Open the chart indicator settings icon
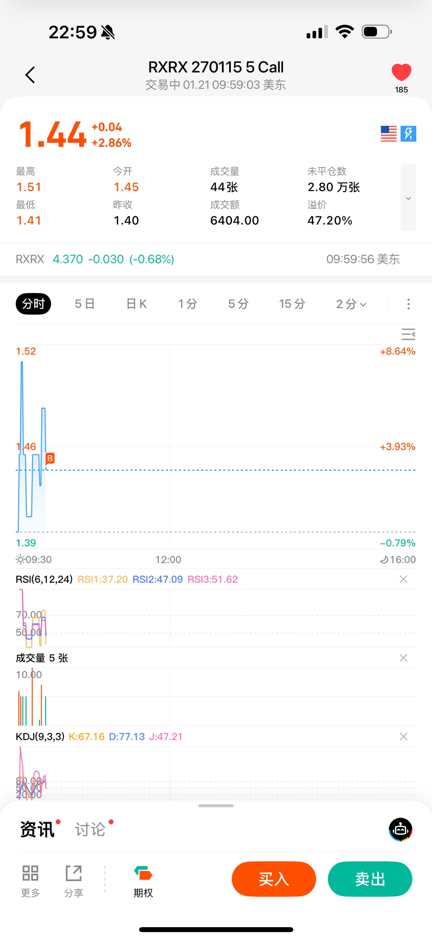 coord(408,334)
